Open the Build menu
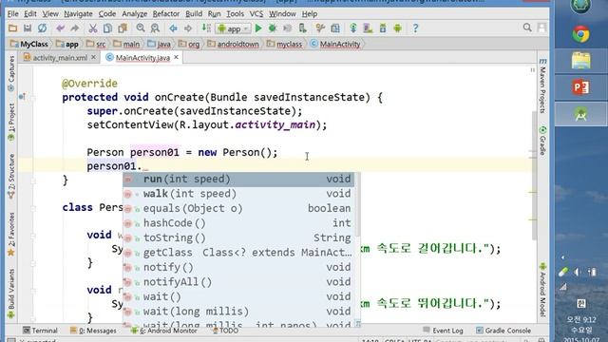Image resolution: width=608 pixels, height=342 pixels. [x=194, y=14]
